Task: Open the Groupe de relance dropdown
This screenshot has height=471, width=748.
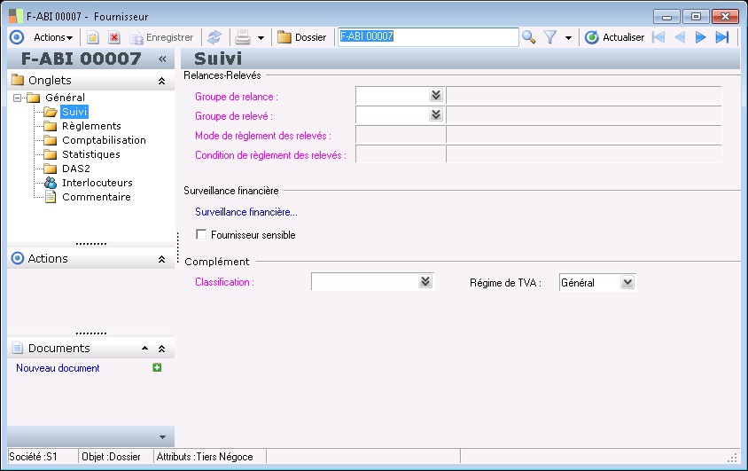Action: coord(435,96)
